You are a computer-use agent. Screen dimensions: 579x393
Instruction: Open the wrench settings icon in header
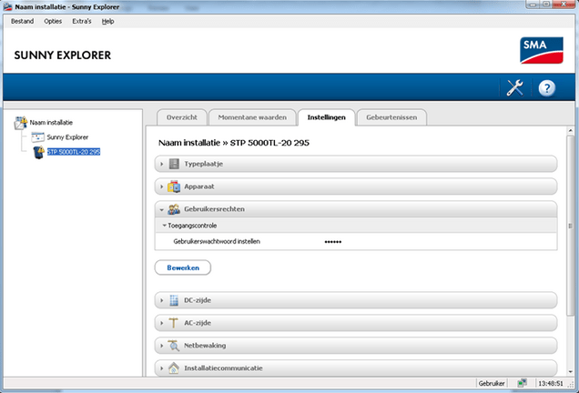click(x=515, y=87)
